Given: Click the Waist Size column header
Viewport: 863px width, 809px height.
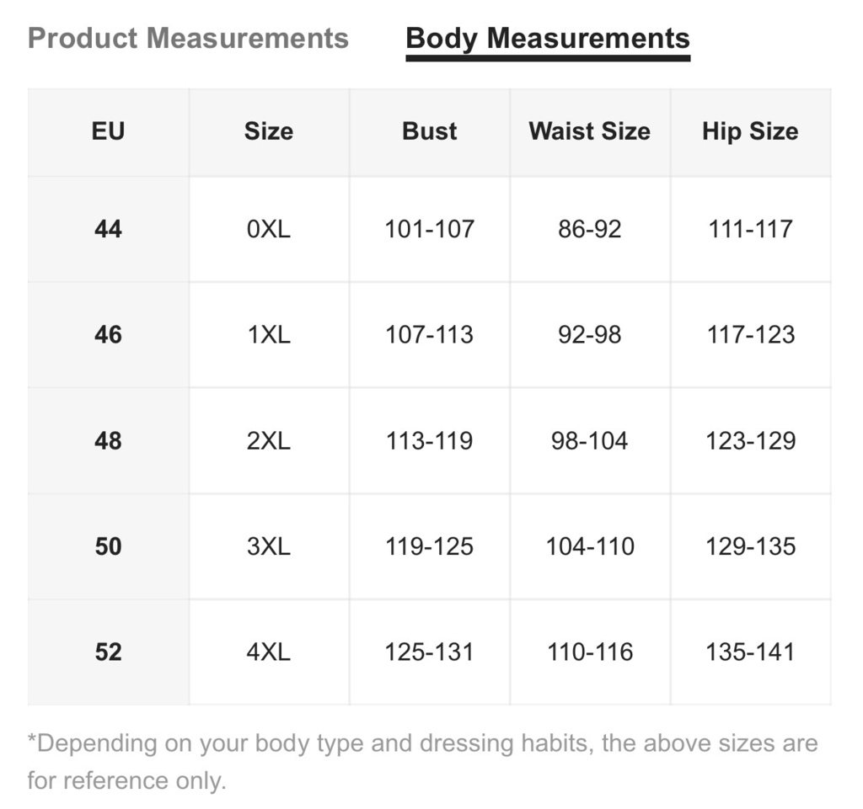Looking at the screenshot, I should pos(589,130).
